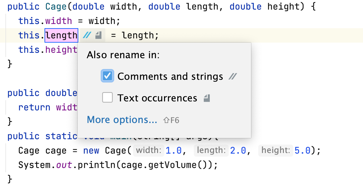Enable the Text occurrences checkbox
Screen dimensions: 363x186
coord(107,98)
